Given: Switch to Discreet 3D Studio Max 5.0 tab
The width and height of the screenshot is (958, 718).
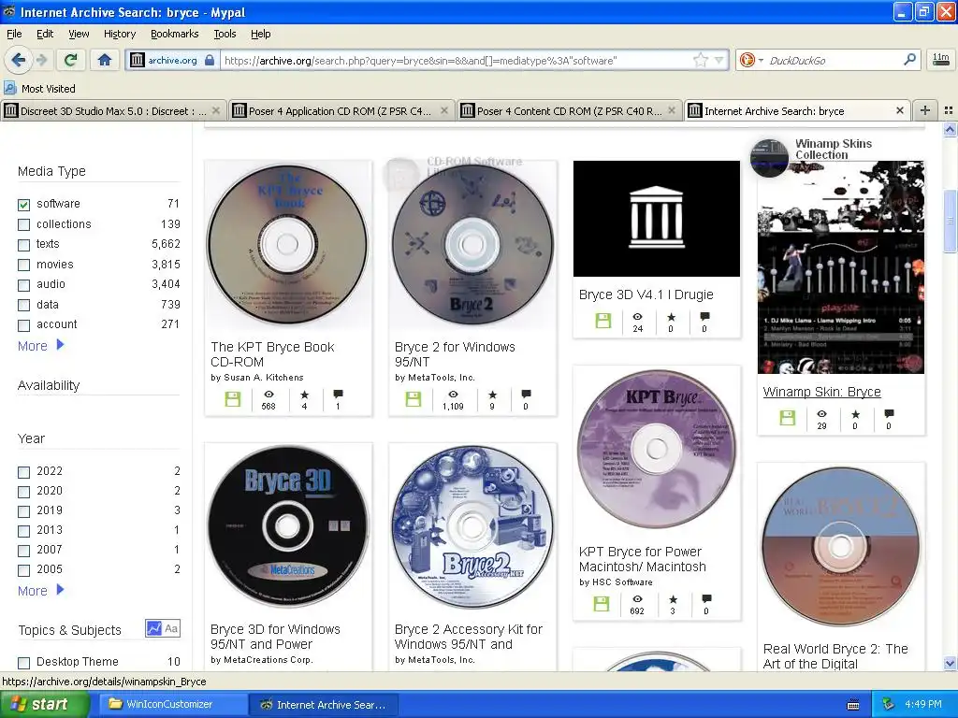Looking at the screenshot, I should point(113,110).
